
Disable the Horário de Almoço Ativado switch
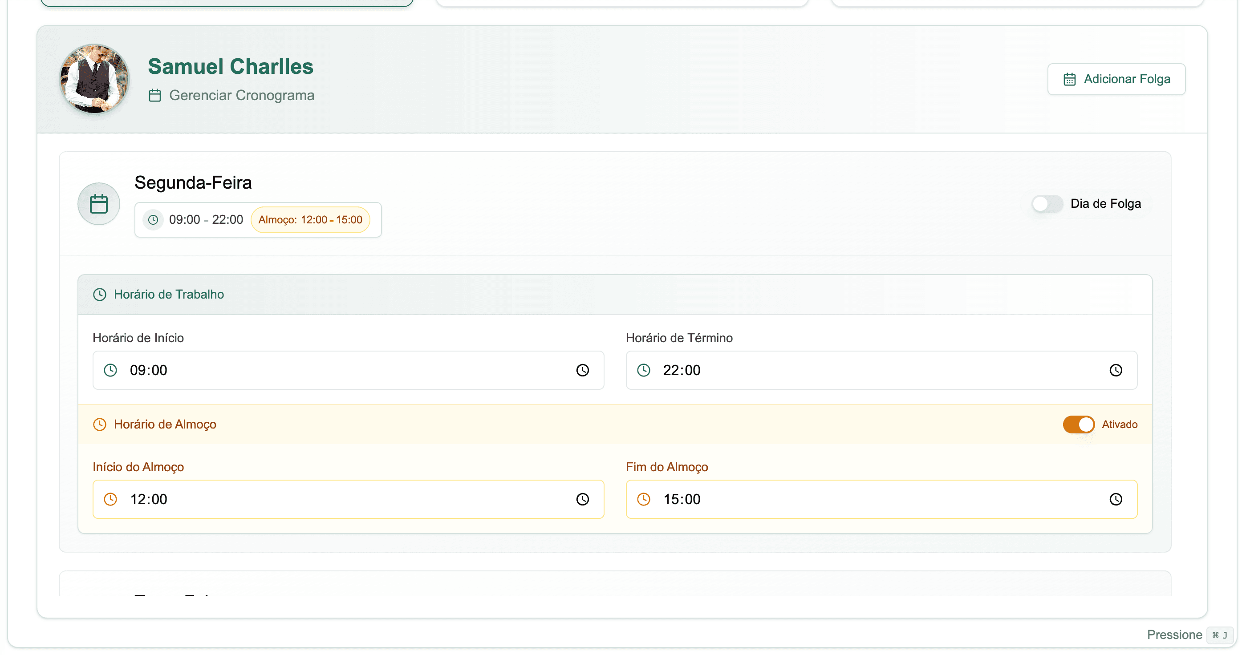click(1078, 424)
